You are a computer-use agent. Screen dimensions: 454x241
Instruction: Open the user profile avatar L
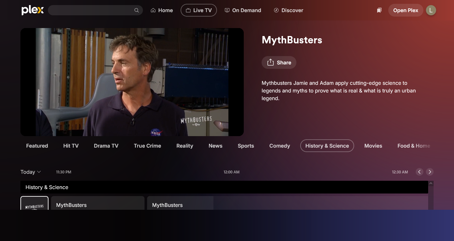pyautogui.click(x=431, y=10)
